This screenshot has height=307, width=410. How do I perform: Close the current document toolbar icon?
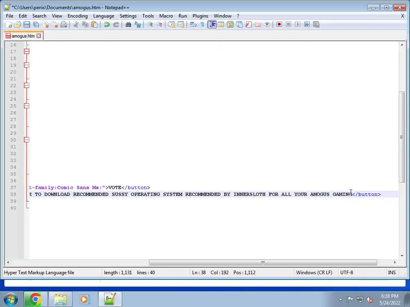(46, 24)
